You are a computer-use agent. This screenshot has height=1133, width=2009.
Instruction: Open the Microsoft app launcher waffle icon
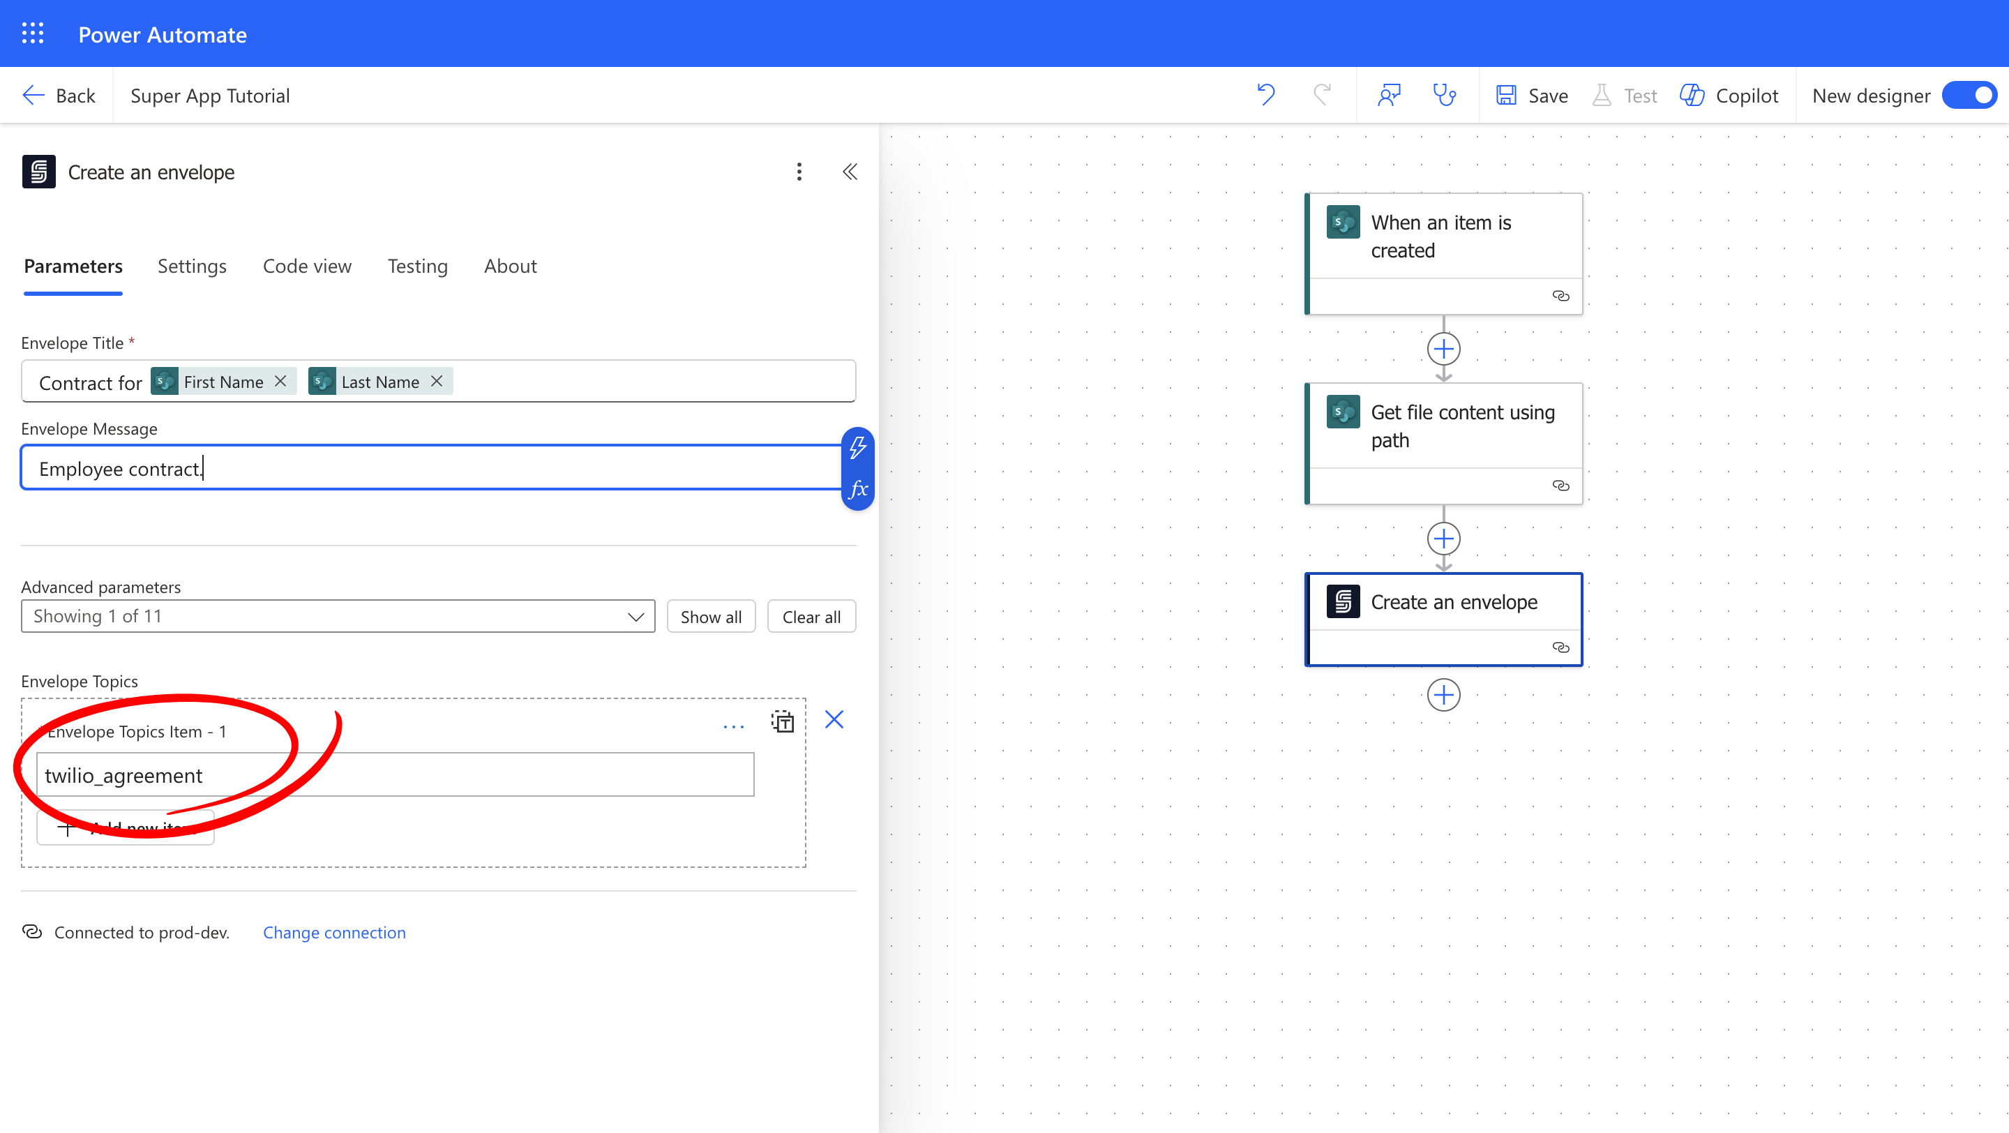(33, 33)
